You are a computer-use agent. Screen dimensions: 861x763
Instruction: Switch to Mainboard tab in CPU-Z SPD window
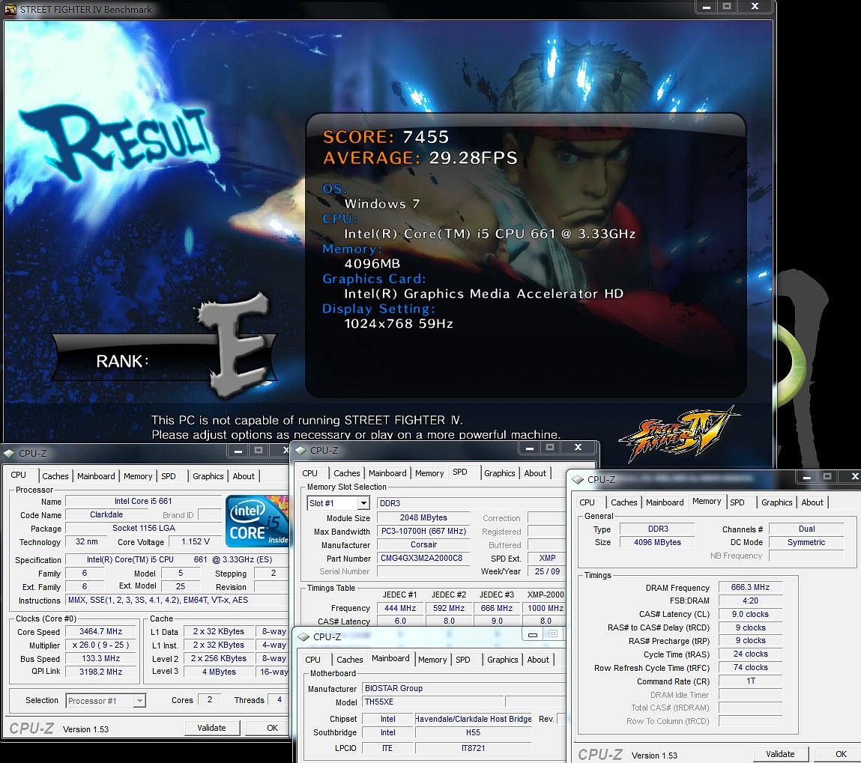click(x=387, y=472)
